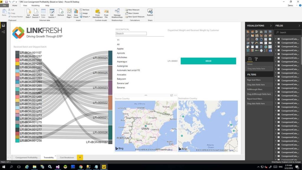Publish the report
Screen dimensions: 302x170
pos(150,12)
